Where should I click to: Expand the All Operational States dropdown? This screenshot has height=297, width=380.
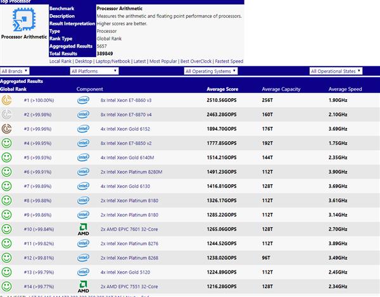pos(343,71)
